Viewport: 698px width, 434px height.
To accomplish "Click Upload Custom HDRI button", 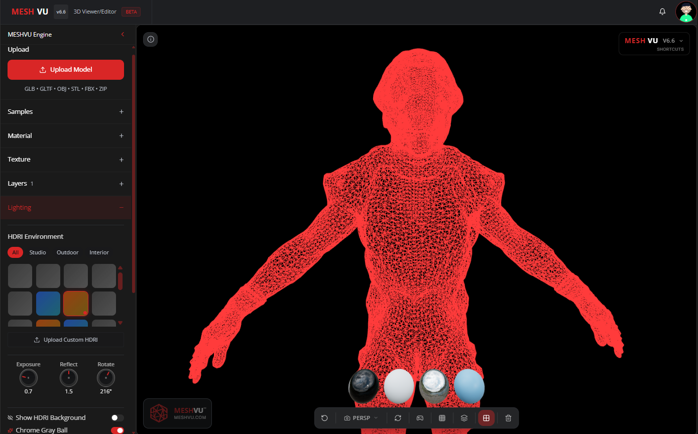I will pos(66,340).
